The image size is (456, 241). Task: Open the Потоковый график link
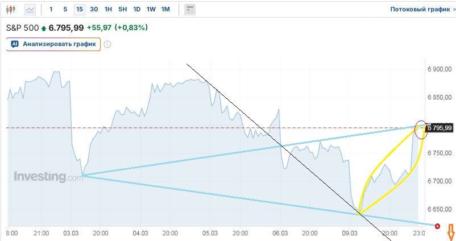tap(420, 10)
